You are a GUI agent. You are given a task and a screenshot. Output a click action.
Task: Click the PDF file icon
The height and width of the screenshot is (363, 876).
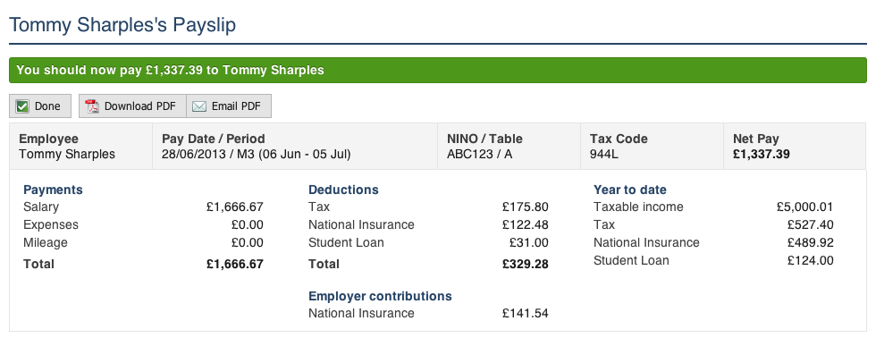[x=91, y=106]
